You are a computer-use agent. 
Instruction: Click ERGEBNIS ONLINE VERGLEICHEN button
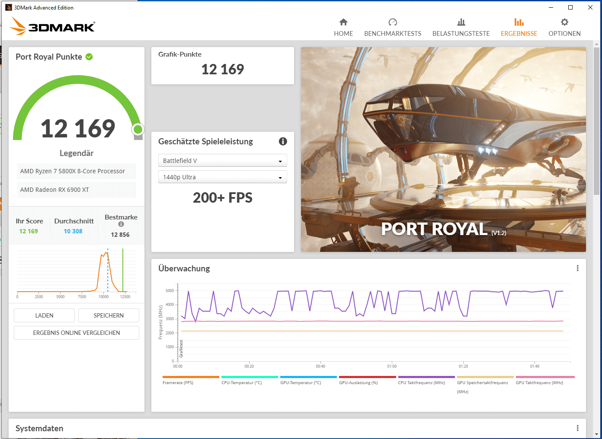coord(77,333)
